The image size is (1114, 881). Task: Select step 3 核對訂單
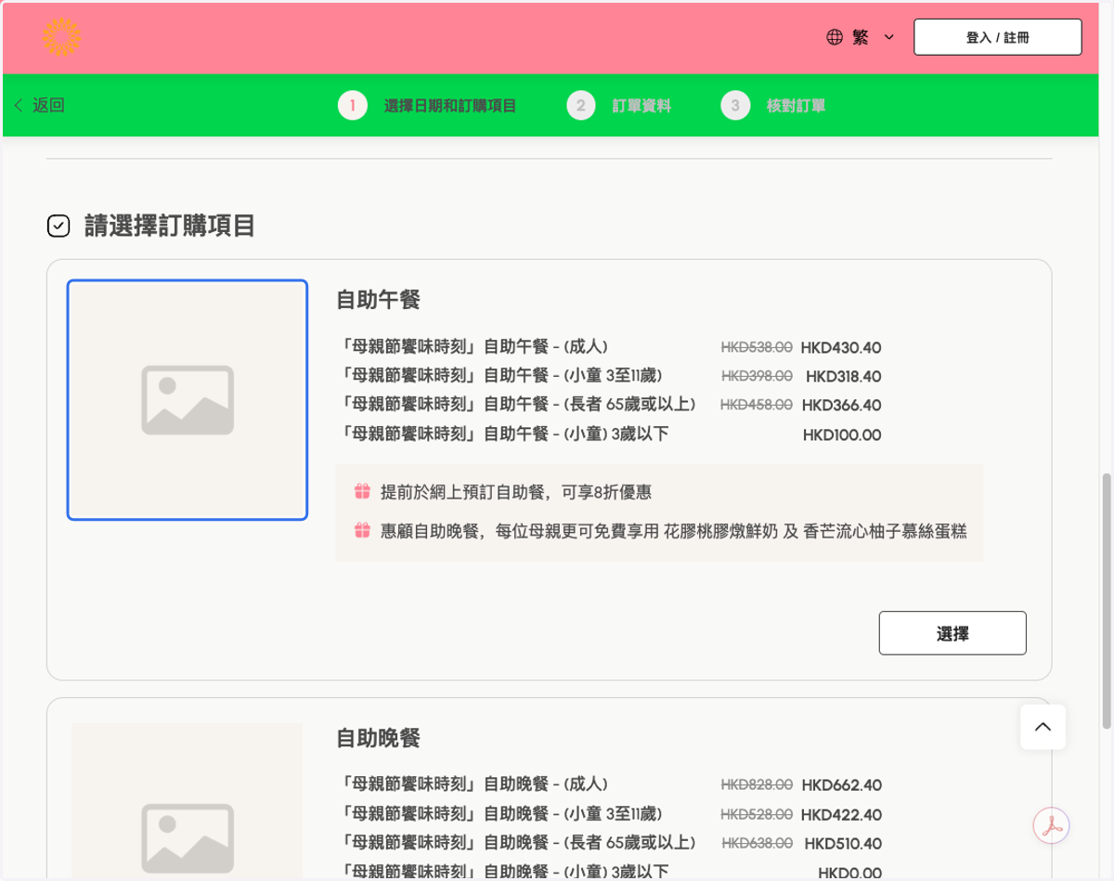tap(773, 106)
